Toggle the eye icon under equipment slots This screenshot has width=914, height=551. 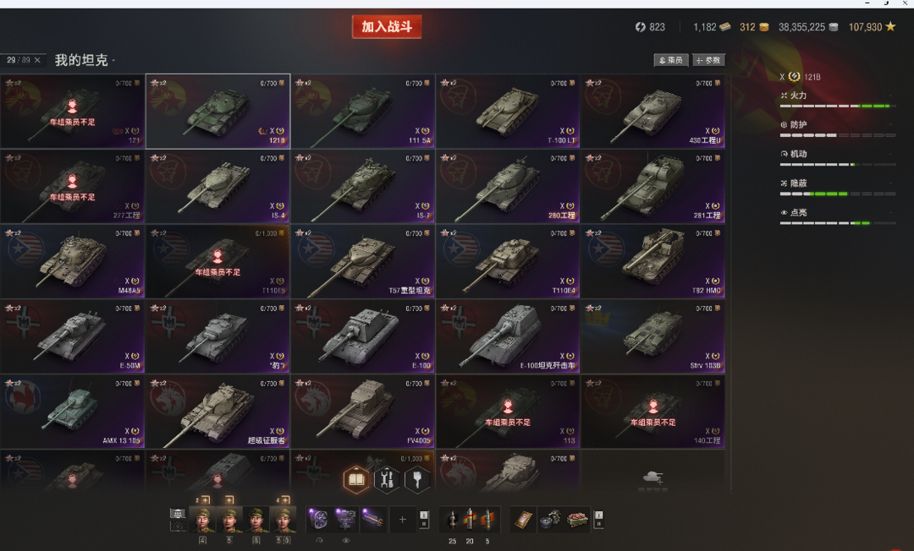pyautogui.click(x=345, y=541)
